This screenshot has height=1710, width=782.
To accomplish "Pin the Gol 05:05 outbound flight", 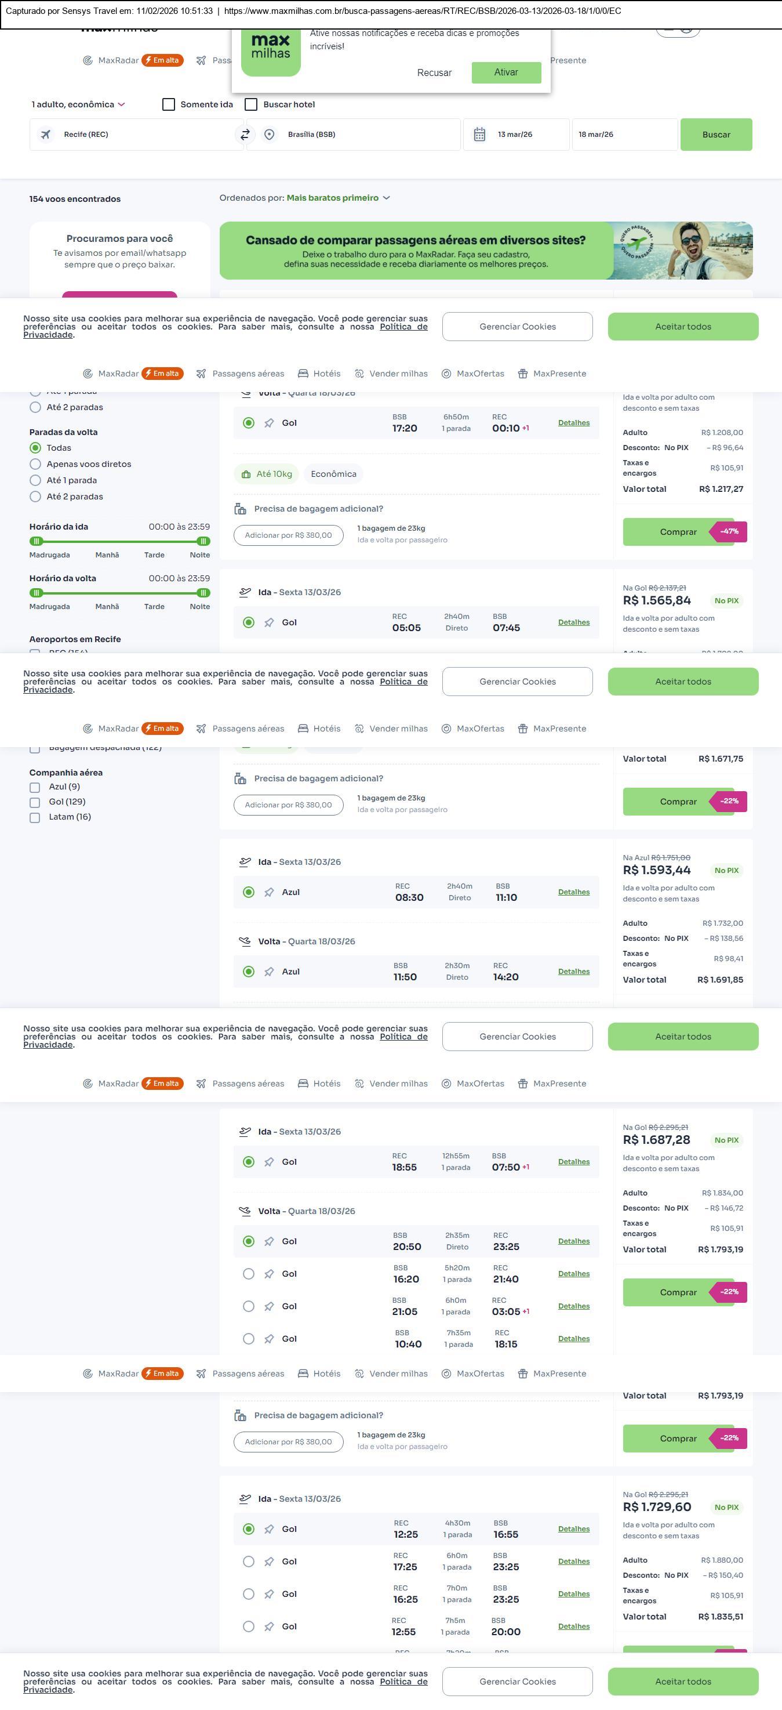I will click(x=268, y=622).
